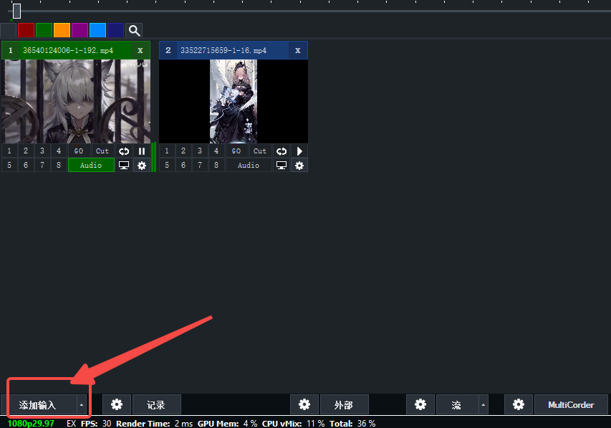Toggle overlay 5 on input 1
Screen dimensions: 611x428
coord(9,166)
